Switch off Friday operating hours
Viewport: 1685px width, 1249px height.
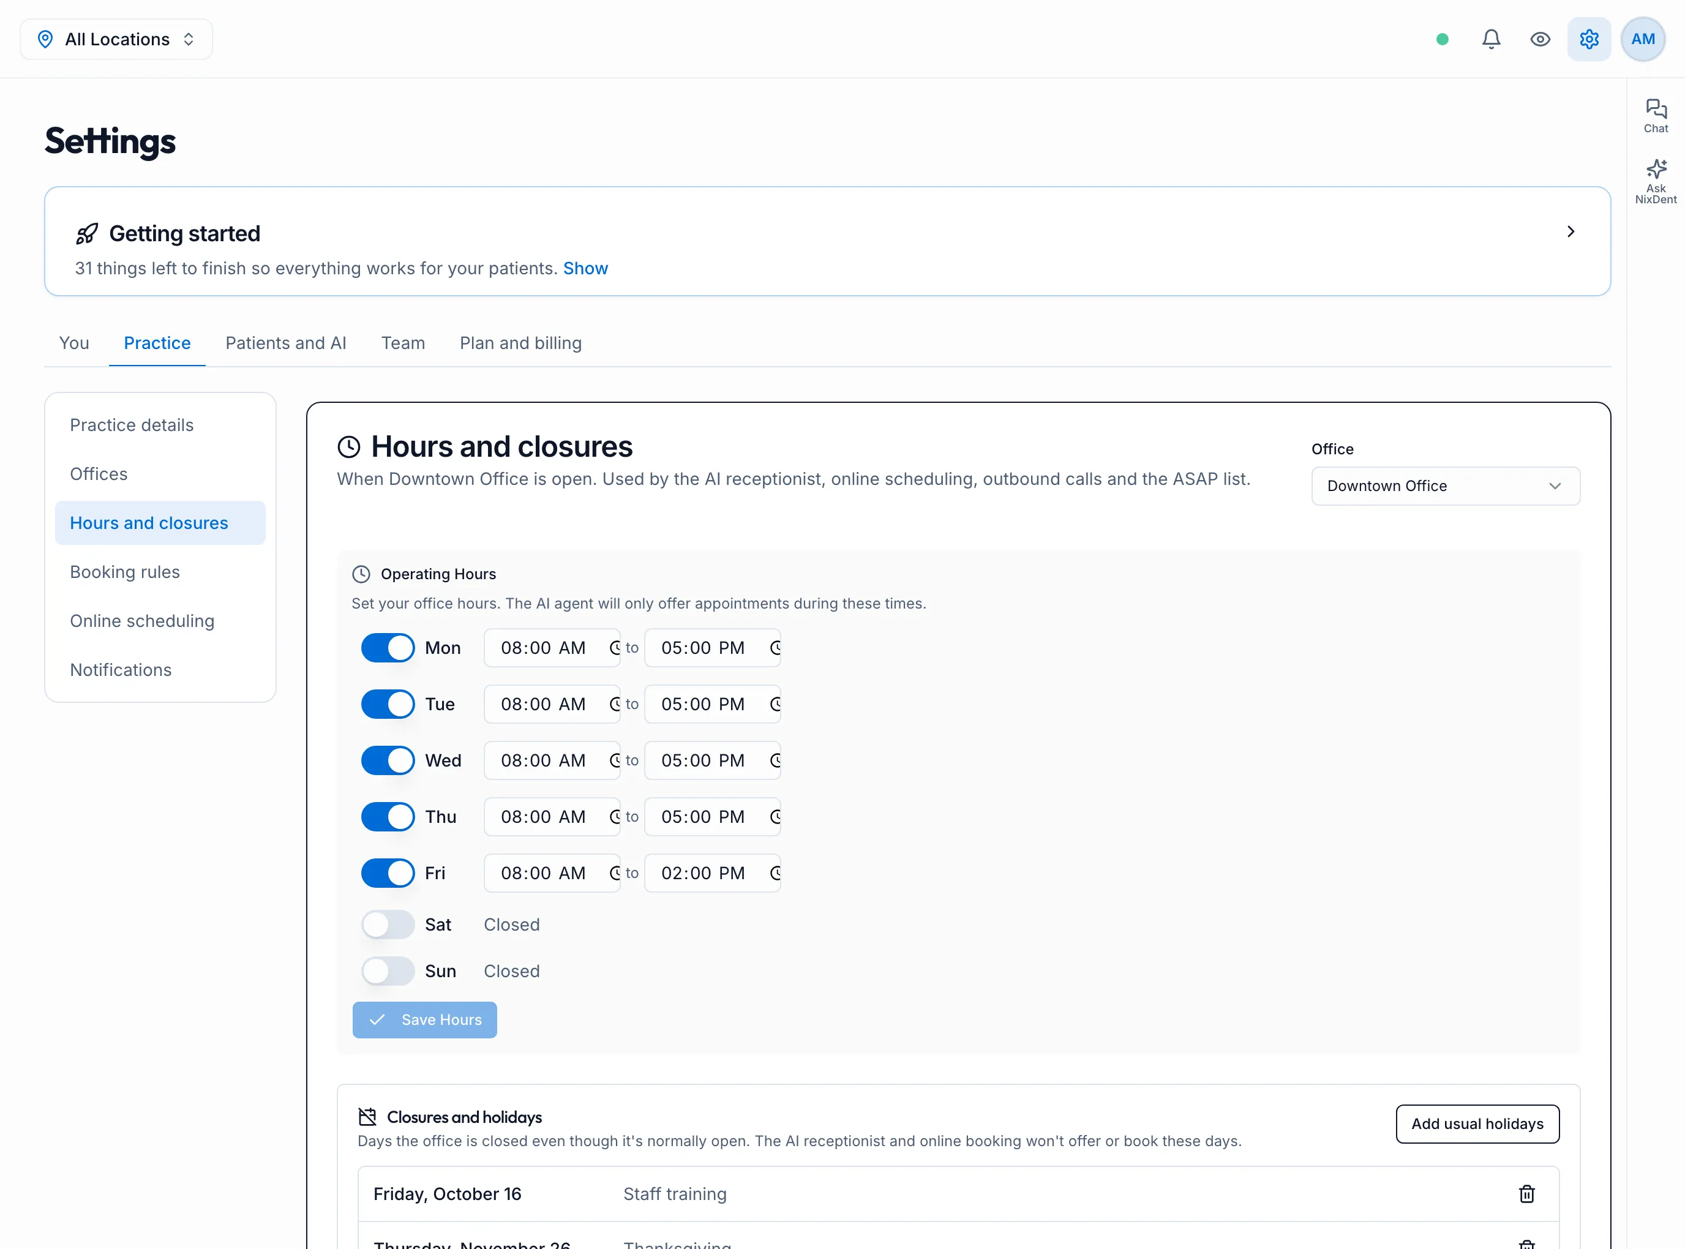(x=388, y=873)
